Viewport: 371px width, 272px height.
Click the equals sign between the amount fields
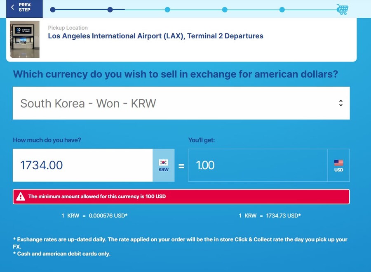click(x=181, y=166)
